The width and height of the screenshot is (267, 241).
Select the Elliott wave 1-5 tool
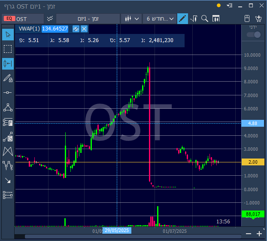point(8,165)
